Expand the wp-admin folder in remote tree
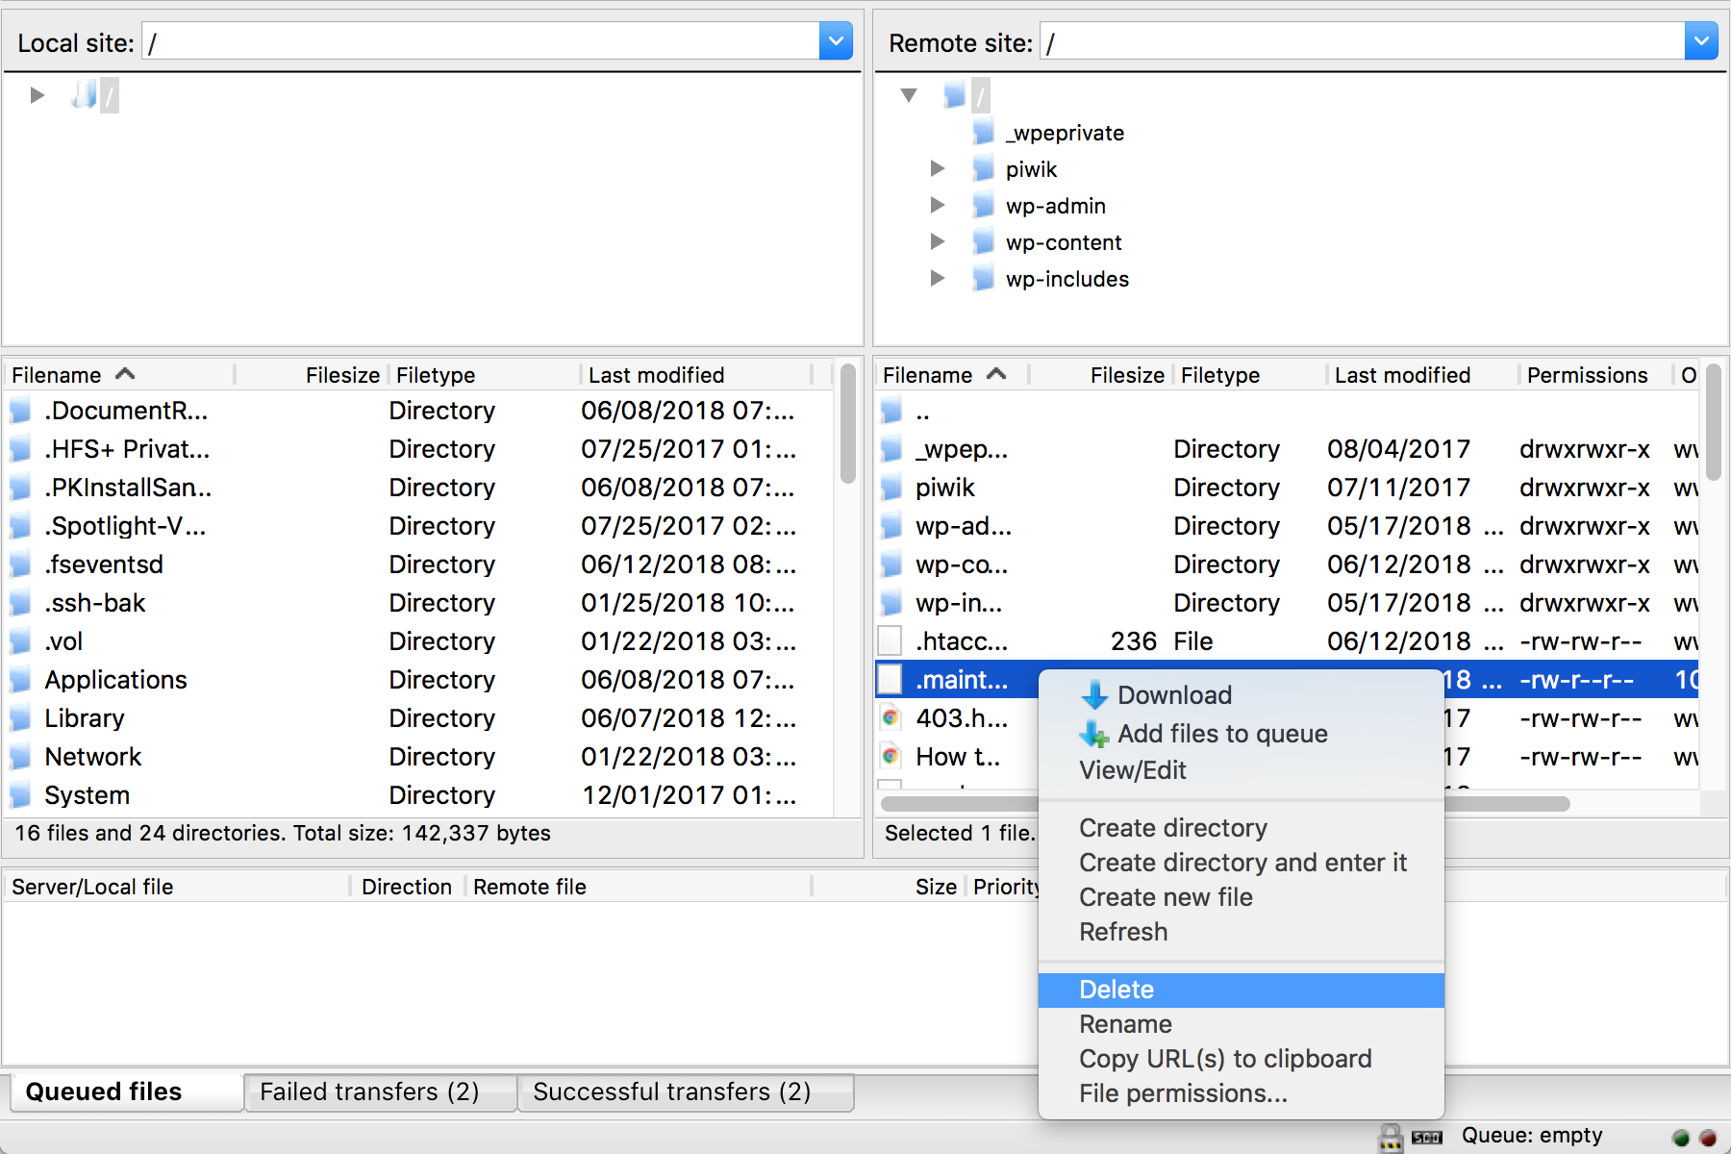This screenshot has height=1154, width=1731. [x=938, y=206]
